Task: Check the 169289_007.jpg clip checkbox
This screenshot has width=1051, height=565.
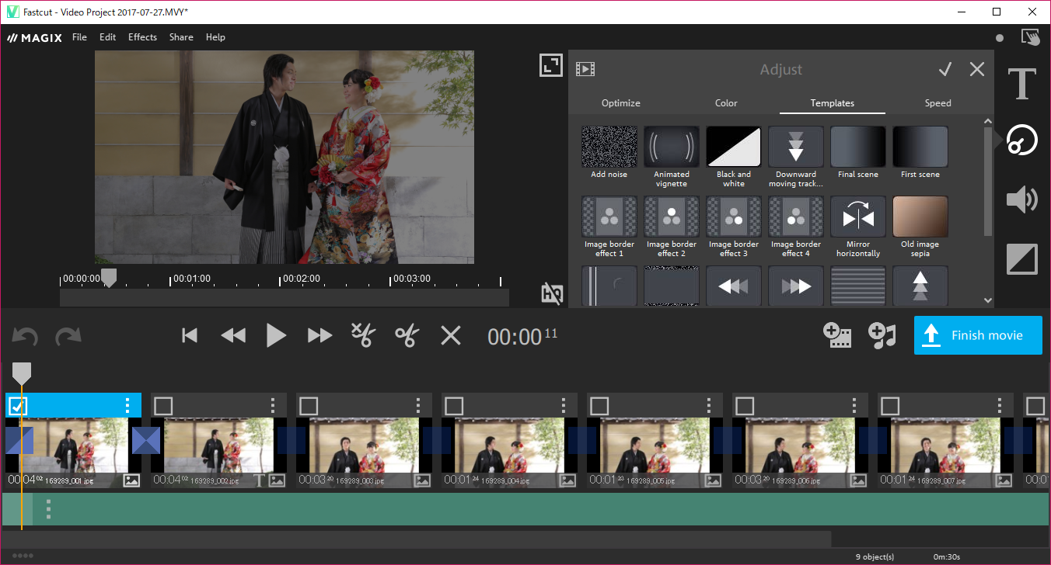Action: coord(890,406)
